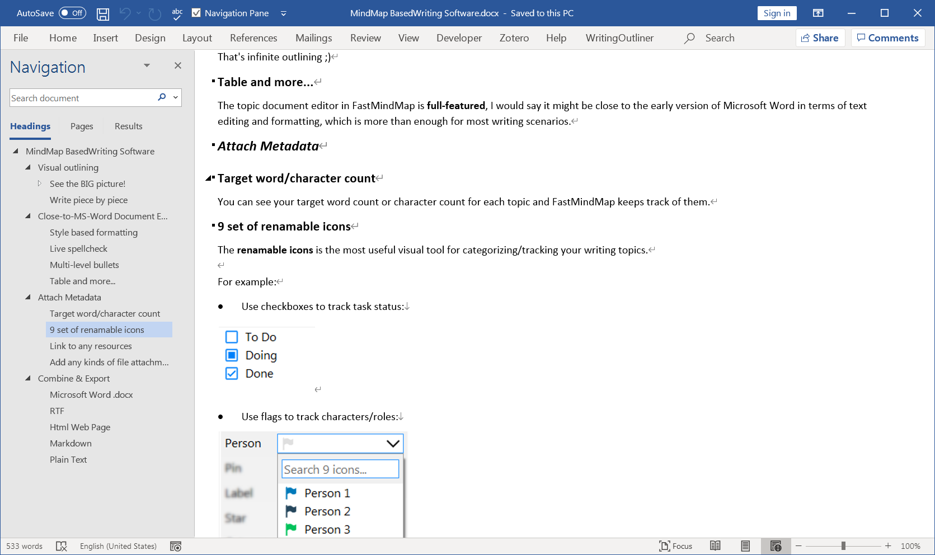This screenshot has width=935, height=555.
Task: Switch to Focus mode
Action: [x=675, y=546]
